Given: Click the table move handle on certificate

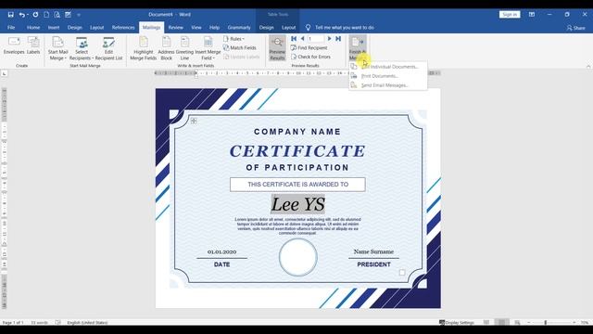Looking at the screenshot, I should 194,121.
